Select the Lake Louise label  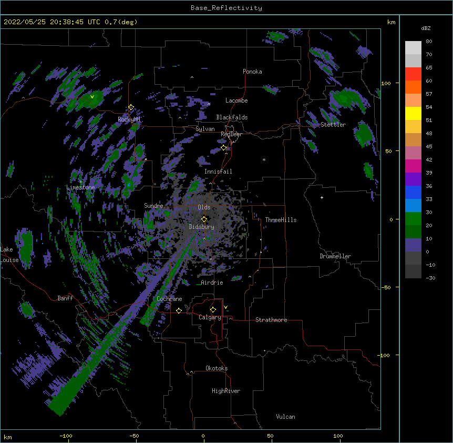pyautogui.click(x=8, y=255)
